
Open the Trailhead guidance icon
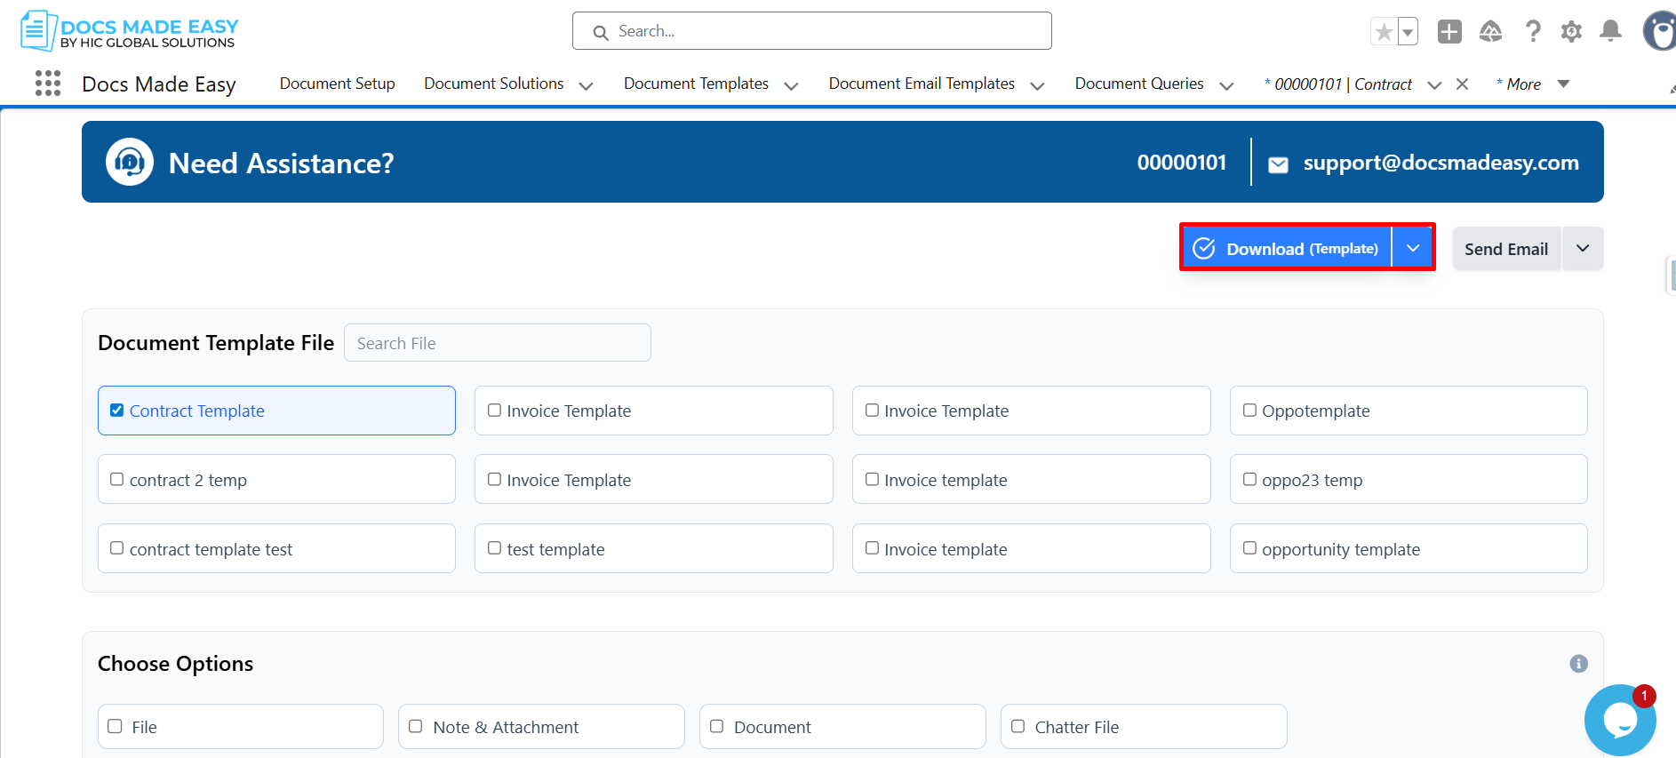coord(1490,32)
